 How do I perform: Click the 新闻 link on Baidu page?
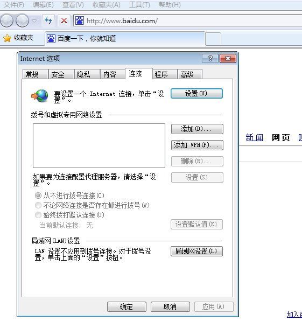[254, 137]
